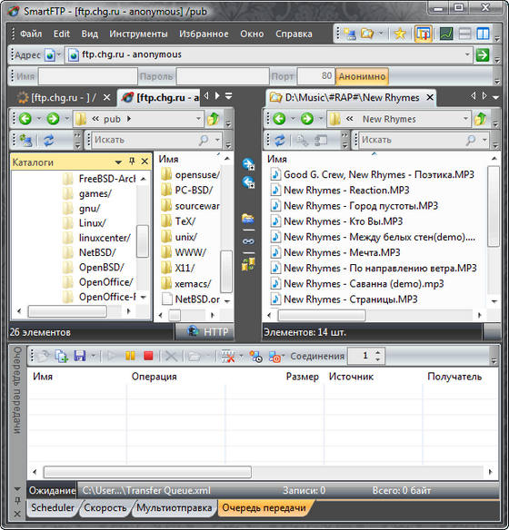Click the green Go arrow beside address
Image resolution: width=509 pixels, height=530 pixels.
pos(483,54)
